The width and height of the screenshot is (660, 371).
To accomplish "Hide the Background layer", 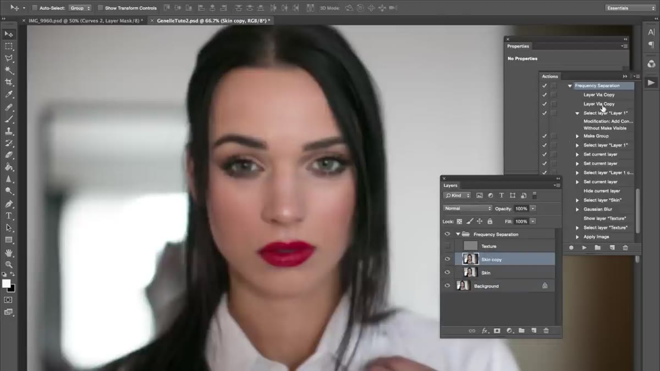I will [x=447, y=285].
